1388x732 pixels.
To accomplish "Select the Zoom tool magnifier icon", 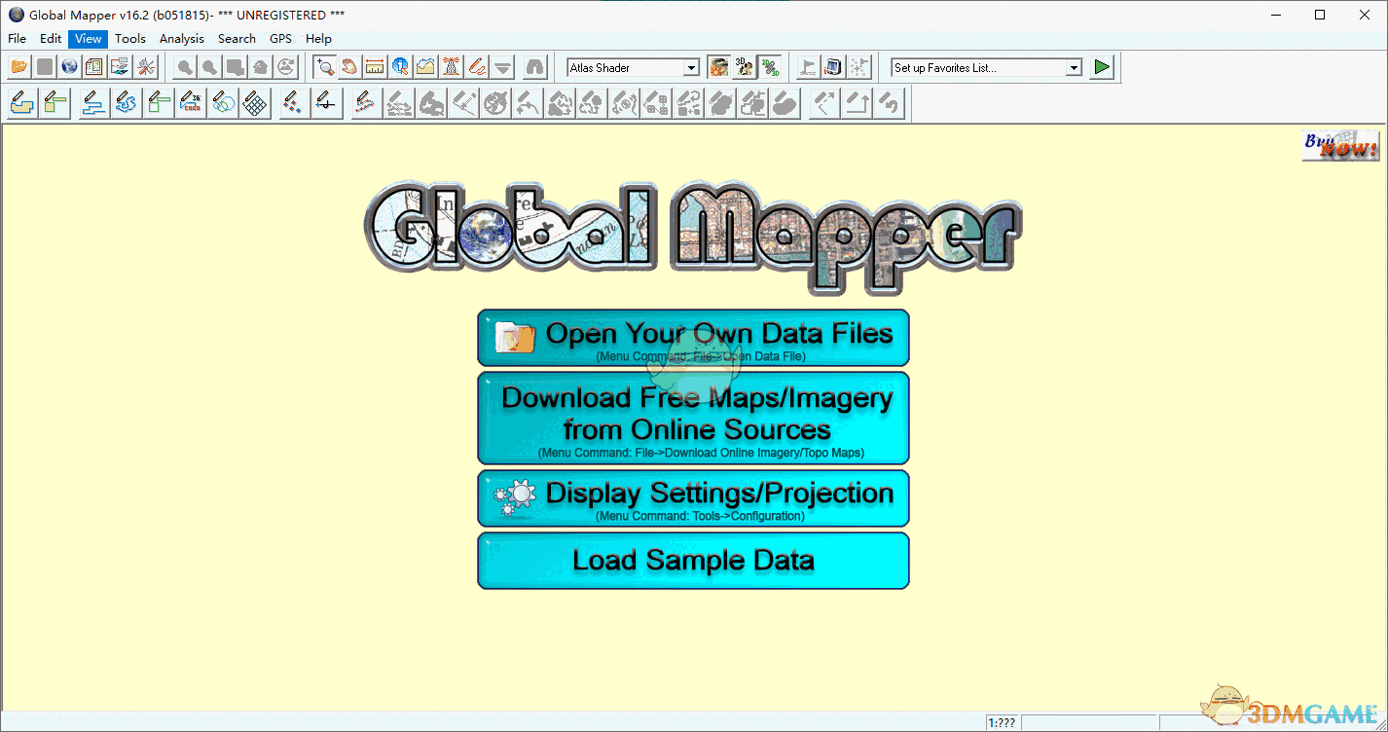I will pos(326,66).
